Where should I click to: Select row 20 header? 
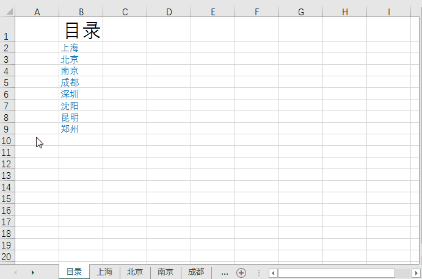pyautogui.click(x=7, y=256)
